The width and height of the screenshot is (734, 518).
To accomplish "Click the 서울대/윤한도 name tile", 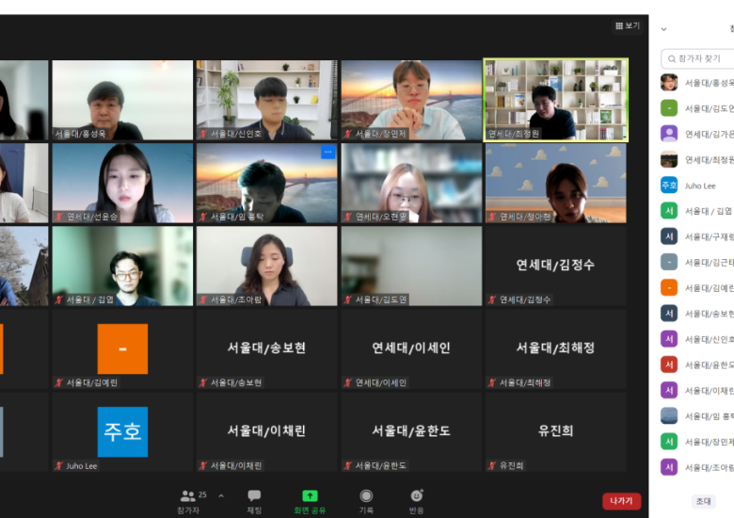I will (x=411, y=431).
